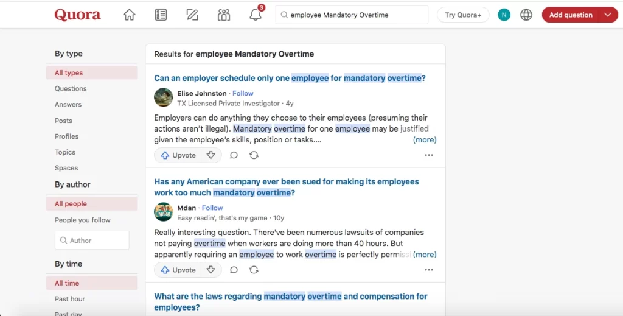The width and height of the screenshot is (623, 316).
Task: Open more options for Elise Johnston's answer
Action: click(429, 155)
